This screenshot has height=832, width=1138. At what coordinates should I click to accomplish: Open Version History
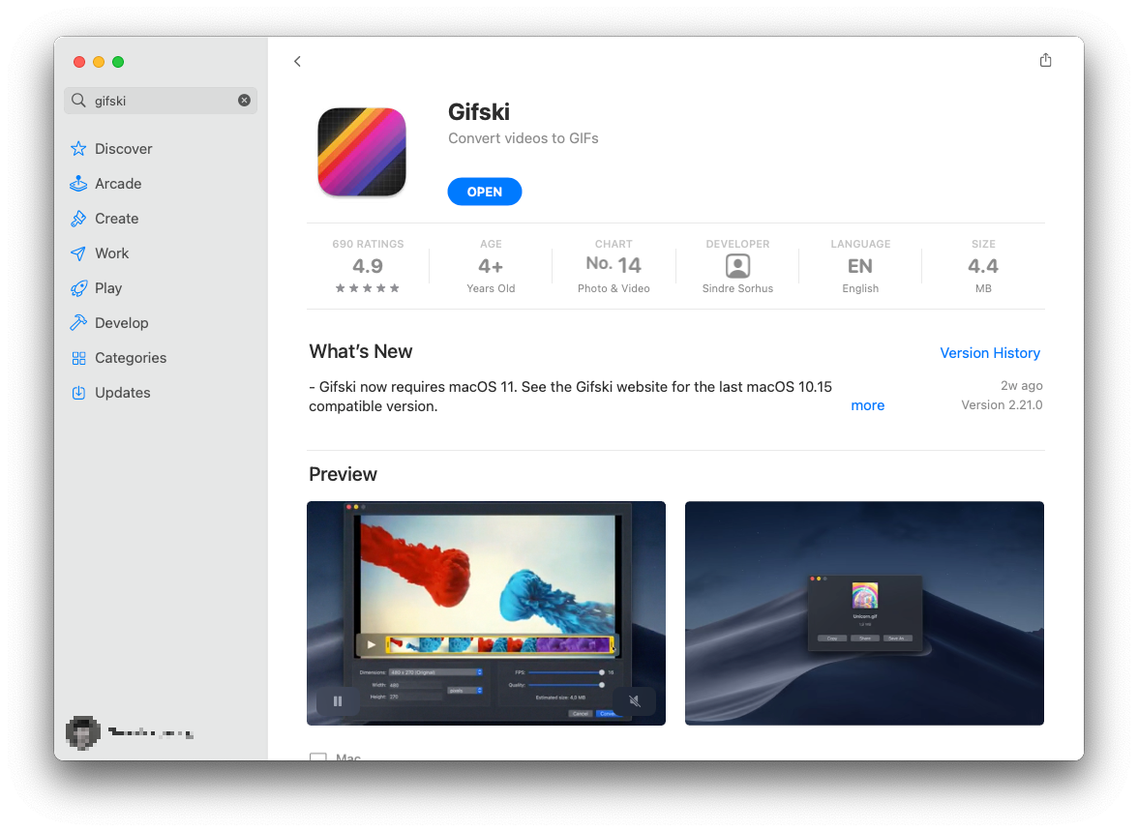coord(990,353)
